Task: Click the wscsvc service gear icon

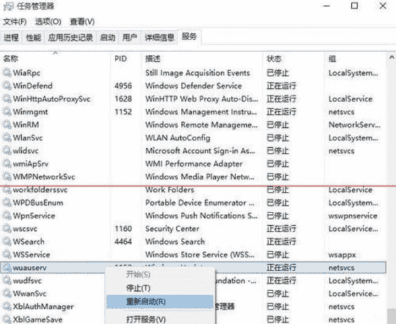Action: [x=7, y=229]
